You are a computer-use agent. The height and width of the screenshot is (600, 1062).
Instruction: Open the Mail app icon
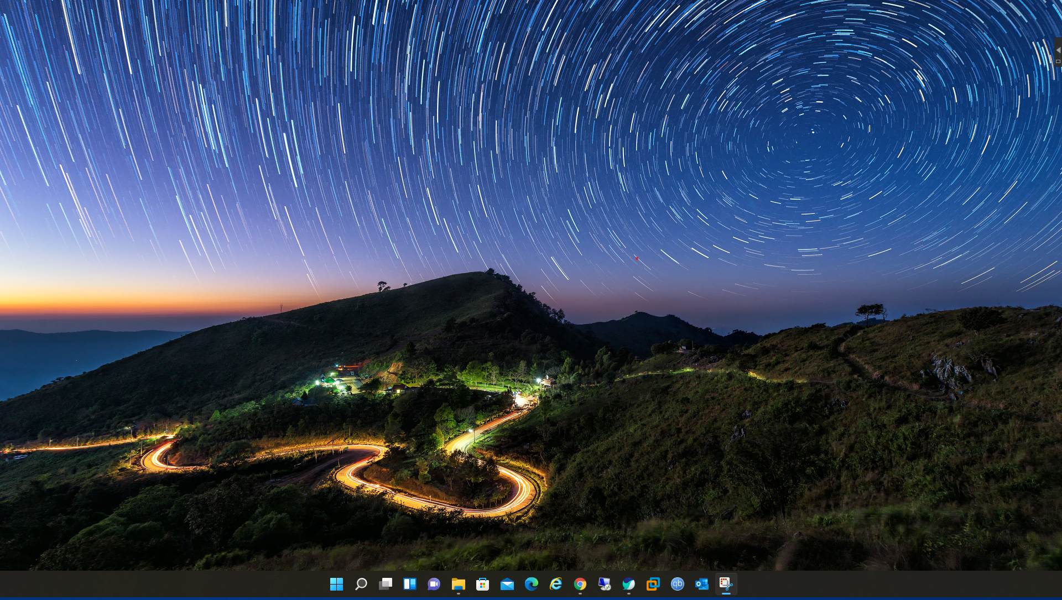507,584
